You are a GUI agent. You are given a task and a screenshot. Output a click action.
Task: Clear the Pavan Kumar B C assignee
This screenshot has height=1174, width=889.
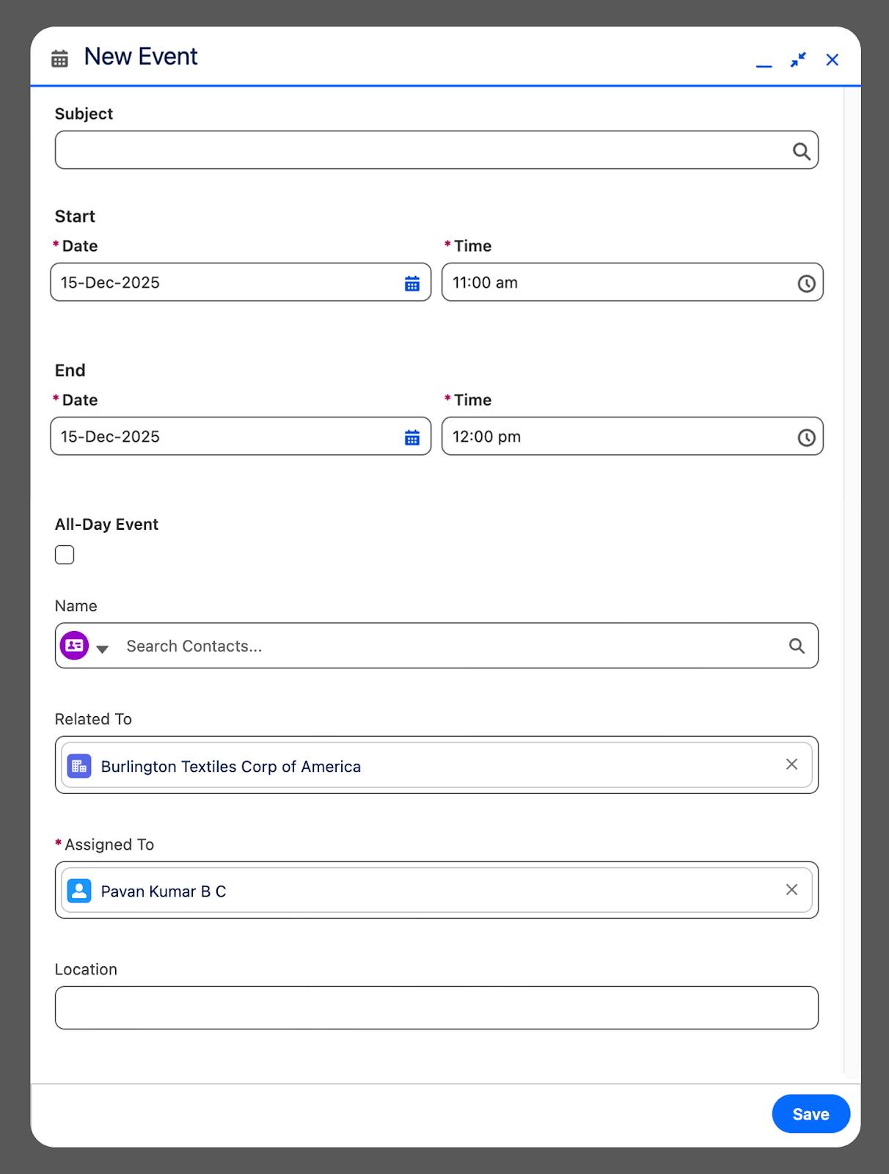791,890
